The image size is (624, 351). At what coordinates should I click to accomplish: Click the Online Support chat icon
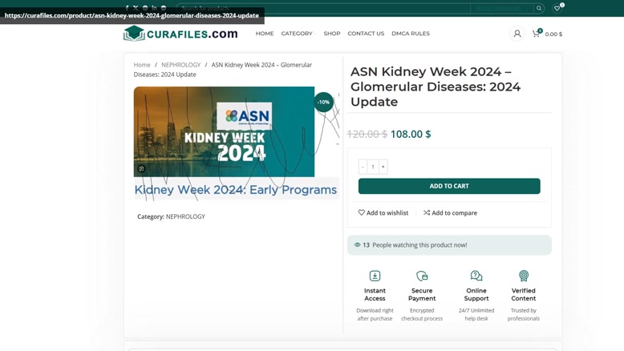coord(476,276)
